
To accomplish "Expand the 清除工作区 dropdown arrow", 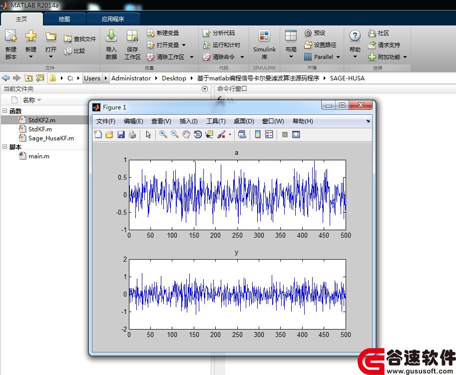I will pyautogui.click(x=192, y=57).
